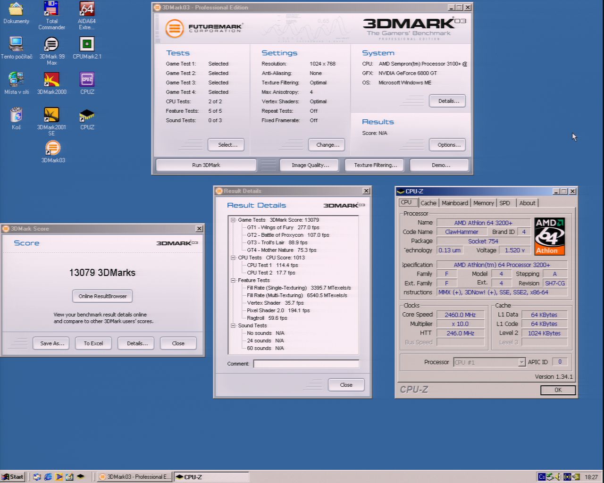Select the chip-shaped CPUZ desktop icon

87,119
